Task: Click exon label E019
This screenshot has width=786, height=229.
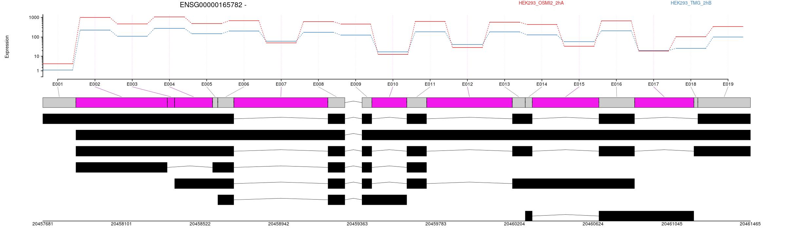Action: pyautogui.click(x=728, y=84)
